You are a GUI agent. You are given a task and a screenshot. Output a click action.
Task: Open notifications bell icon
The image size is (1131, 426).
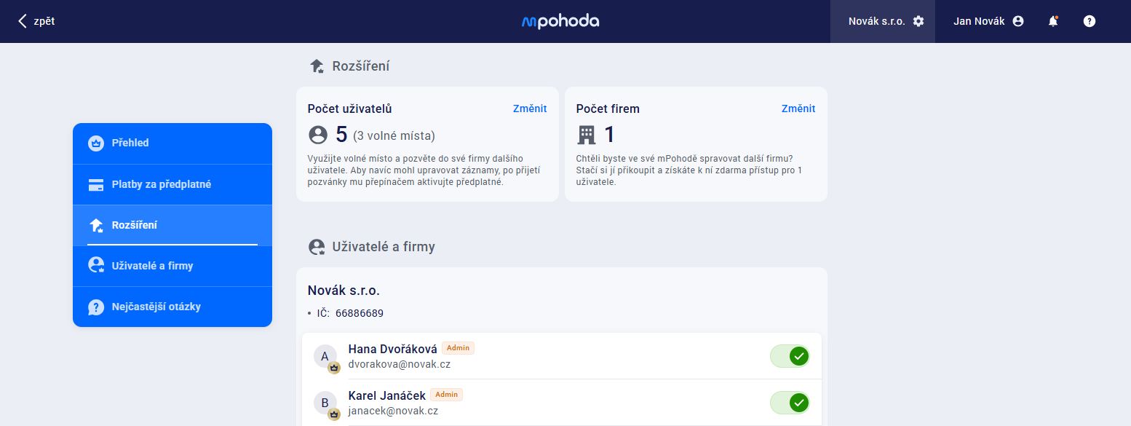point(1052,21)
